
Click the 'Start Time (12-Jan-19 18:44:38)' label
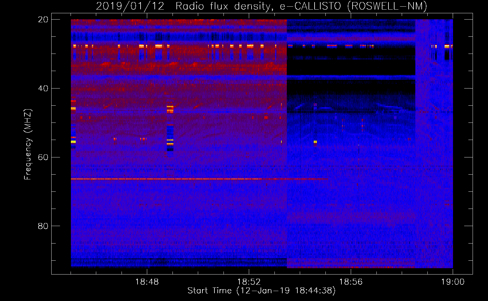(261, 291)
